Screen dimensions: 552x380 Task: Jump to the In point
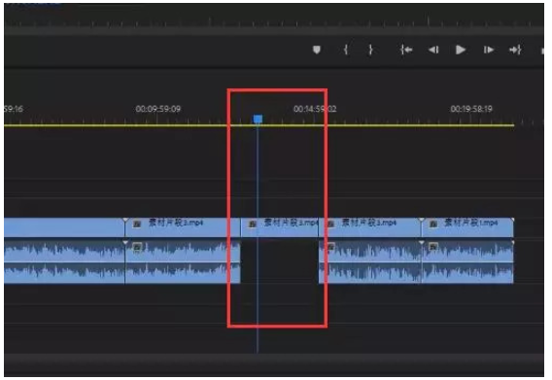coord(406,50)
